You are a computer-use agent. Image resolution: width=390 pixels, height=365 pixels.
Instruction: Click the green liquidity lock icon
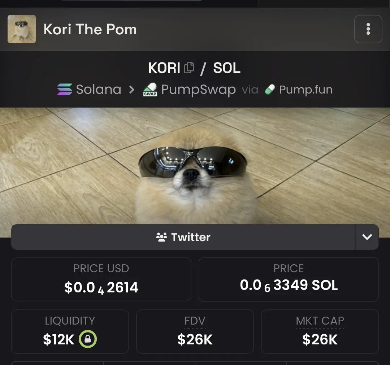point(87,339)
